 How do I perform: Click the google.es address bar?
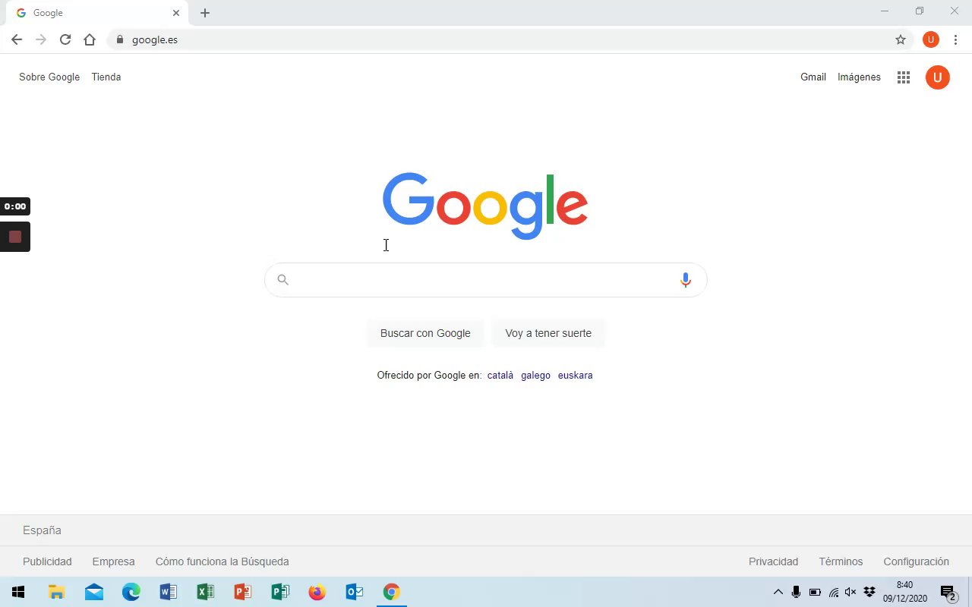[x=510, y=39]
